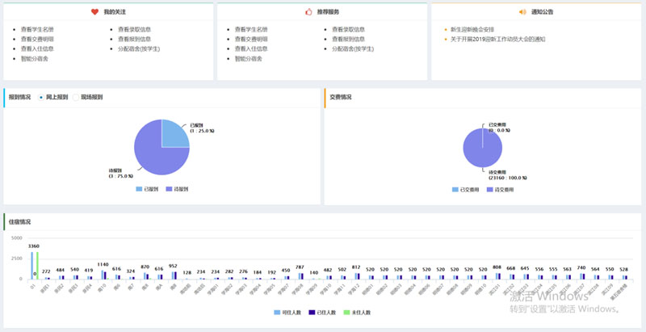Image resolution: width=646 pixels, height=332 pixels.
Task: Click the thumbs-up icon beside 推荐服务
Action: tap(308, 12)
